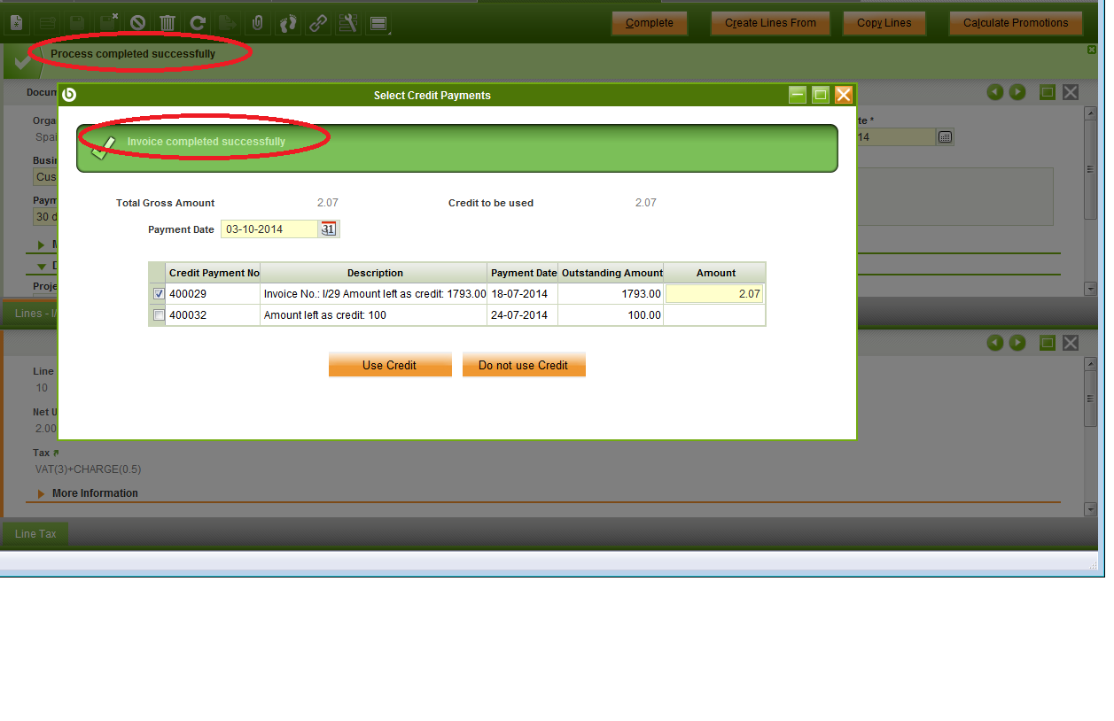Open Create Lines From
The height and width of the screenshot is (721, 1114).
click(770, 23)
